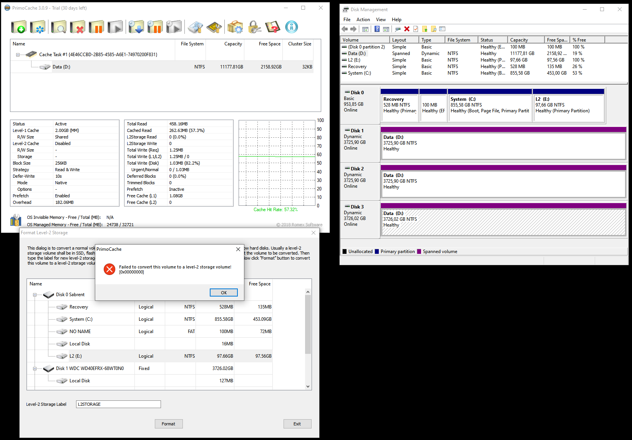Collapse the Cache Task #1 tree node
Screen dimensions: 632x440
click(x=18, y=55)
